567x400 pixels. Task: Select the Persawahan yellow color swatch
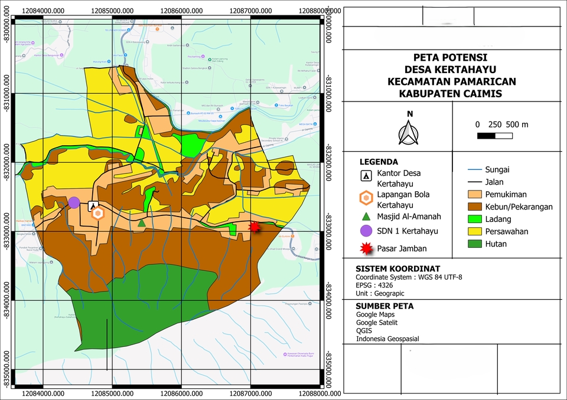(x=476, y=231)
